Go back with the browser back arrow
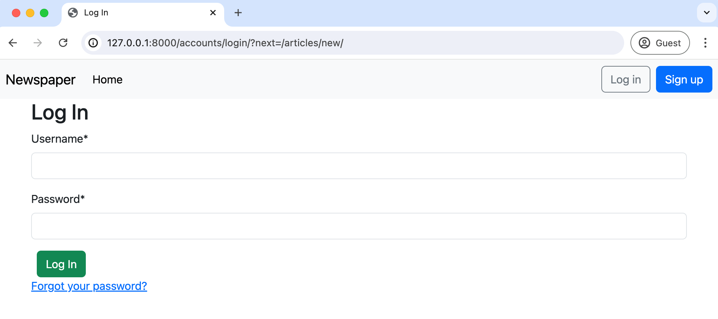The width and height of the screenshot is (718, 319). 13,43
